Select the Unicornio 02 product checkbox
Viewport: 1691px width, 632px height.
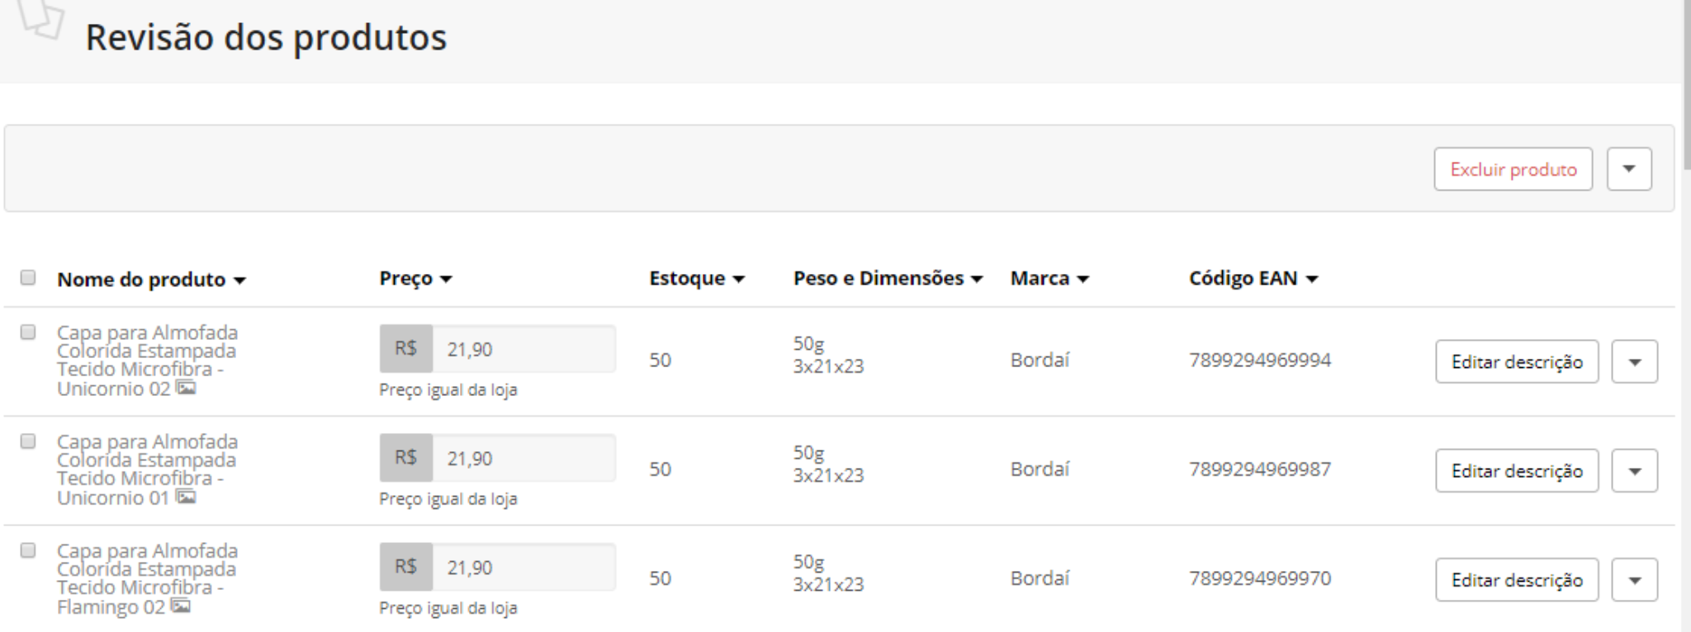[28, 333]
